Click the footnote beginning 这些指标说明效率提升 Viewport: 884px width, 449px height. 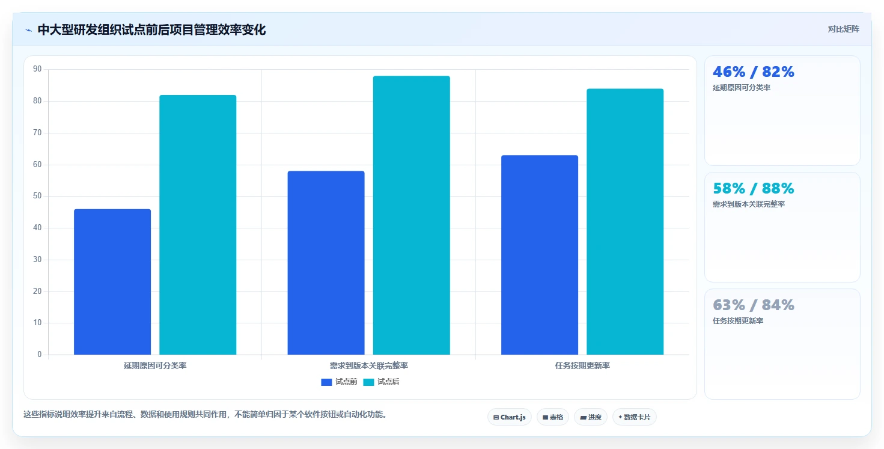(205, 414)
